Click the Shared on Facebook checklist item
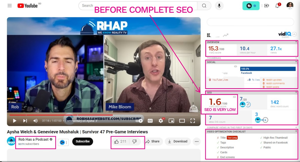Screen dimensions: 300x162 [x=275, y=142]
